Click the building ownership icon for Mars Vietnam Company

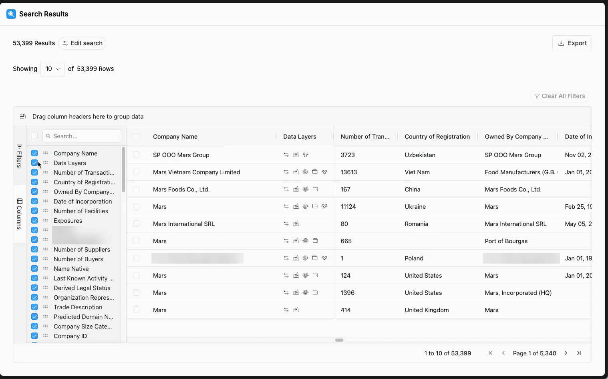pyautogui.click(x=306, y=172)
